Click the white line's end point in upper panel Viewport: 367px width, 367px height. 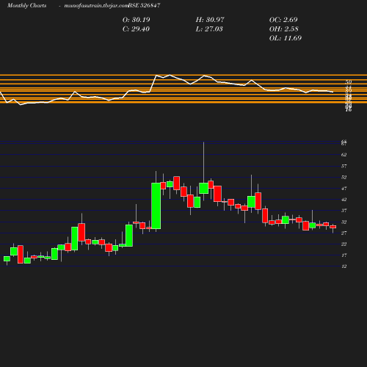click(333, 92)
